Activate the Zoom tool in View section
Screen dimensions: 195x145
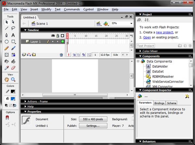13,79
